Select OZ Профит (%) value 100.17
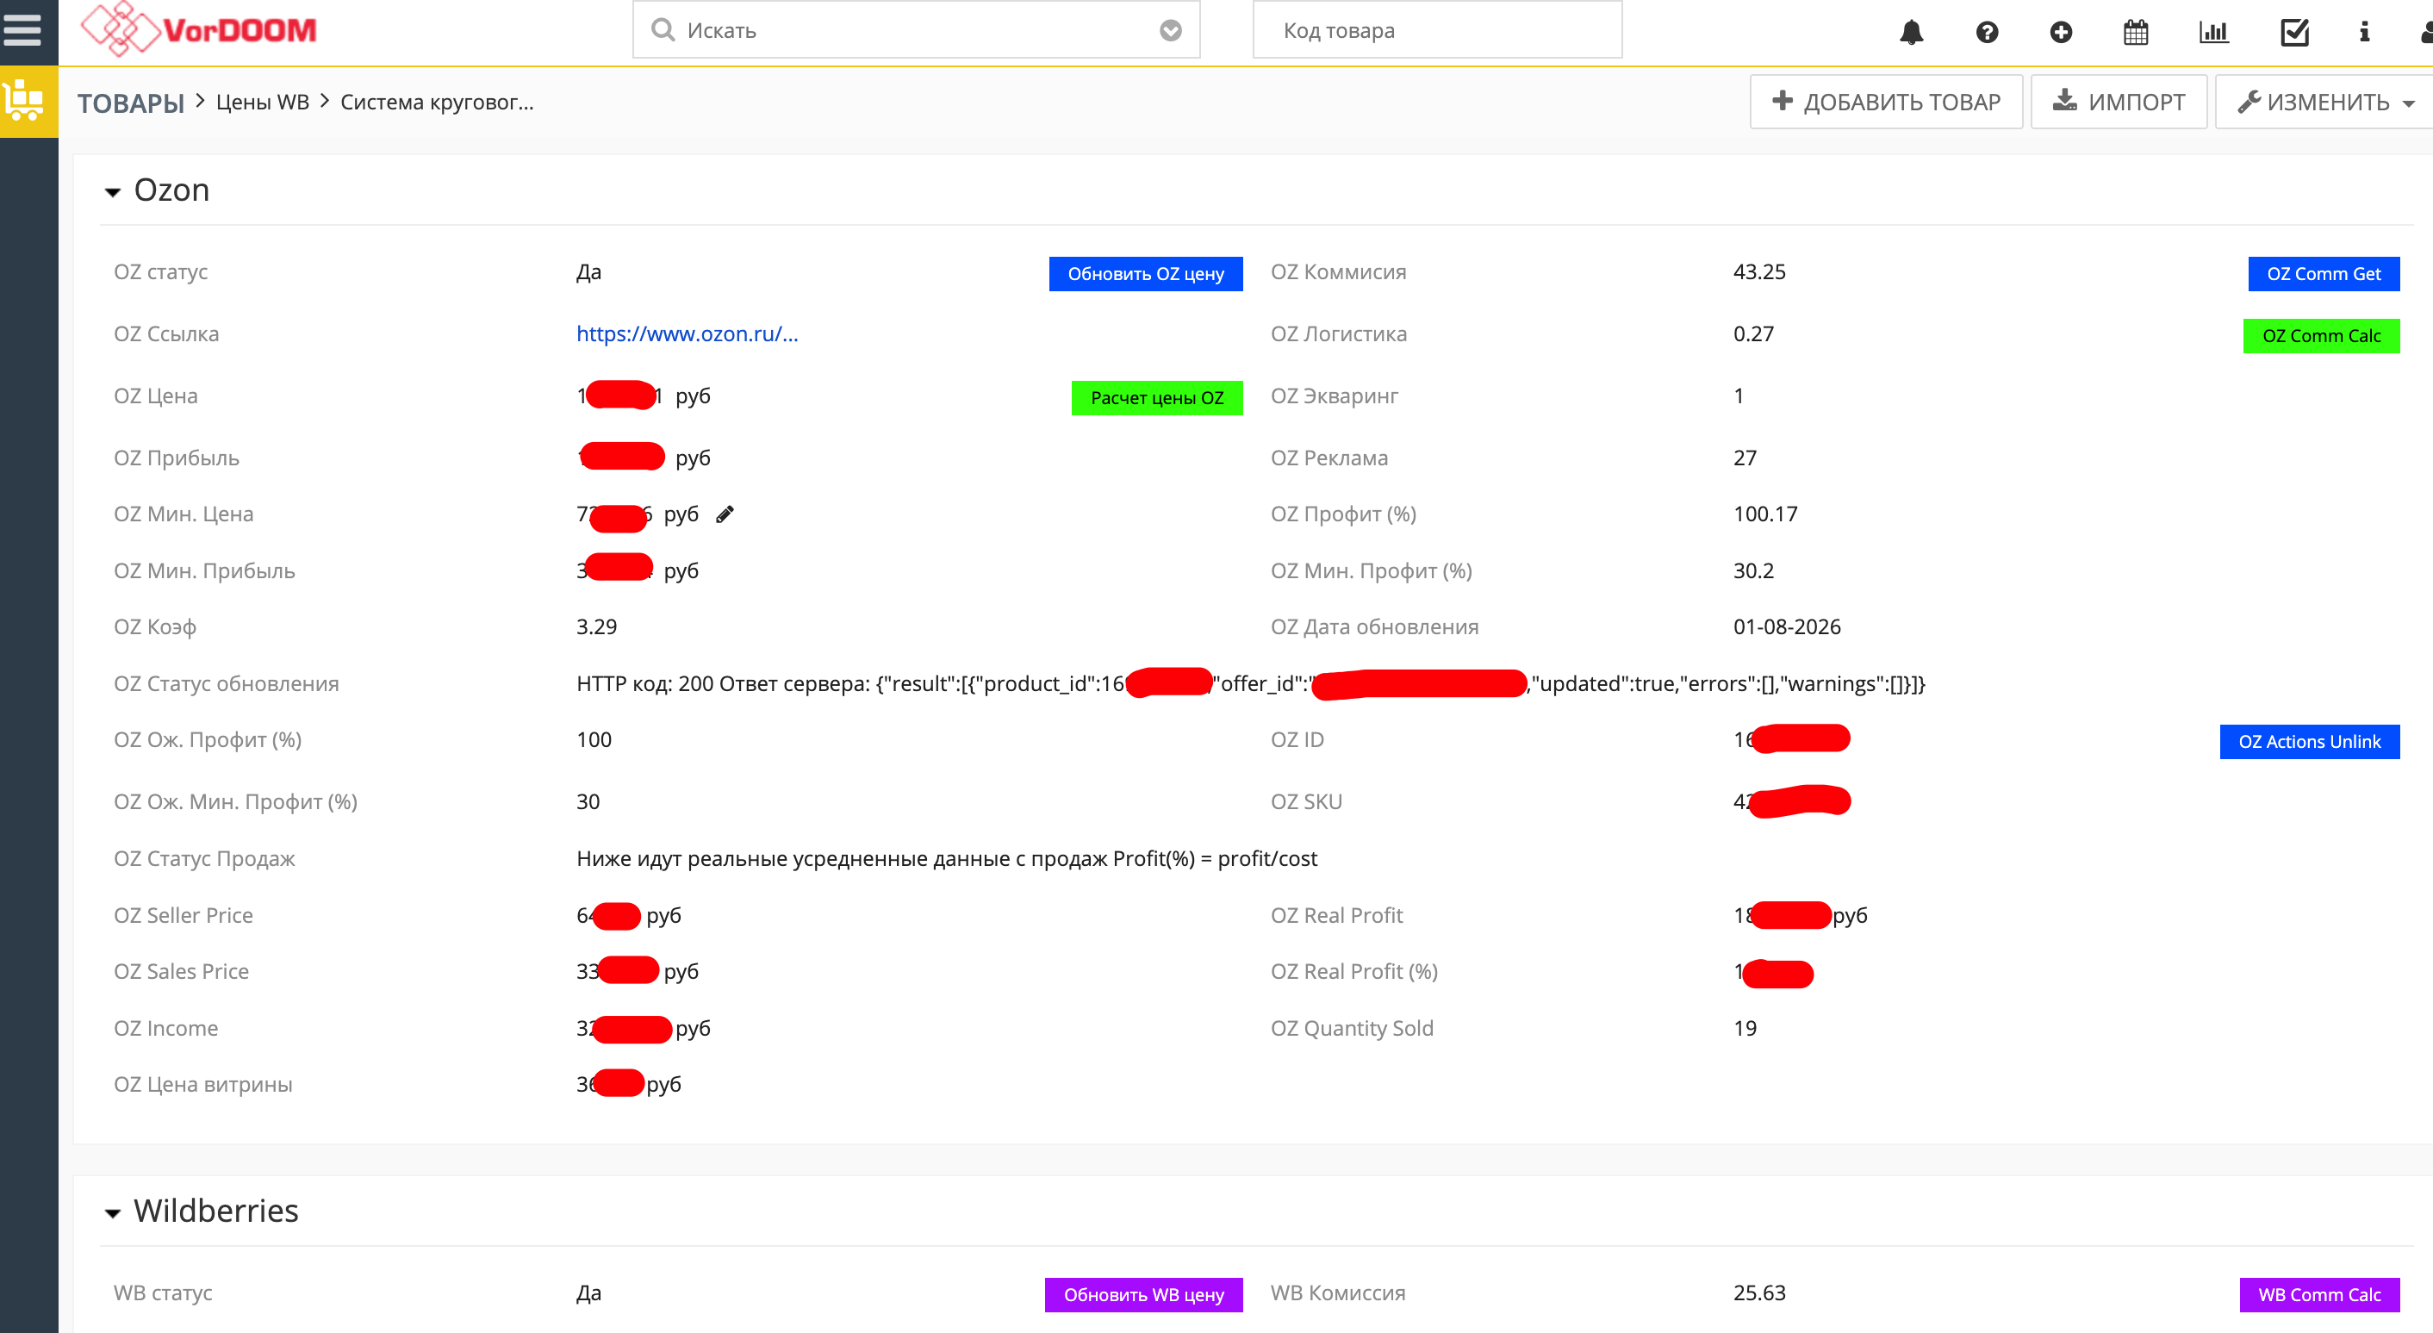This screenshot has height=1333, width=2433. tap(1765, 514)
